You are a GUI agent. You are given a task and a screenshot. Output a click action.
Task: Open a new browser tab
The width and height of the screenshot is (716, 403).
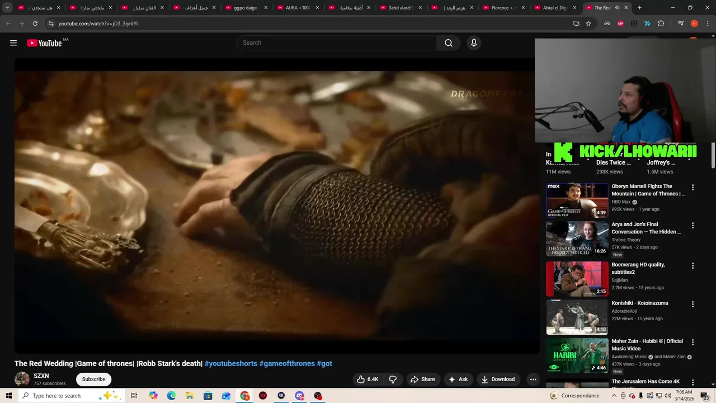[639, 8]
